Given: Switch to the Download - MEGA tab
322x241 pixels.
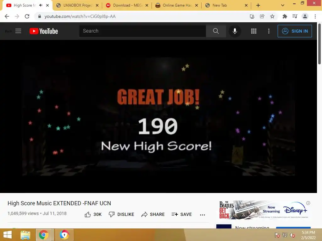Looking at the screenshot, I should [127, 5].
